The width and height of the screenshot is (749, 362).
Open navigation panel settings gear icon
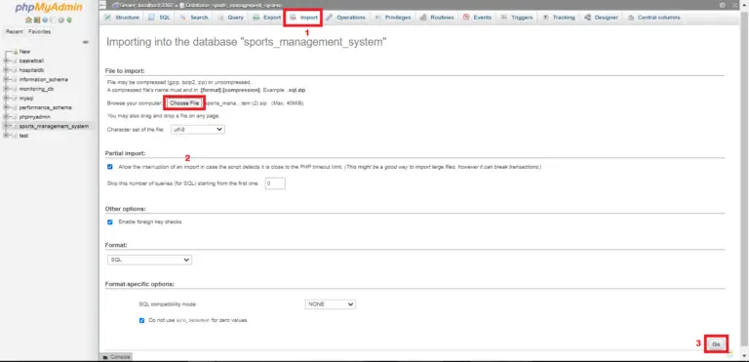coord(61,20)
